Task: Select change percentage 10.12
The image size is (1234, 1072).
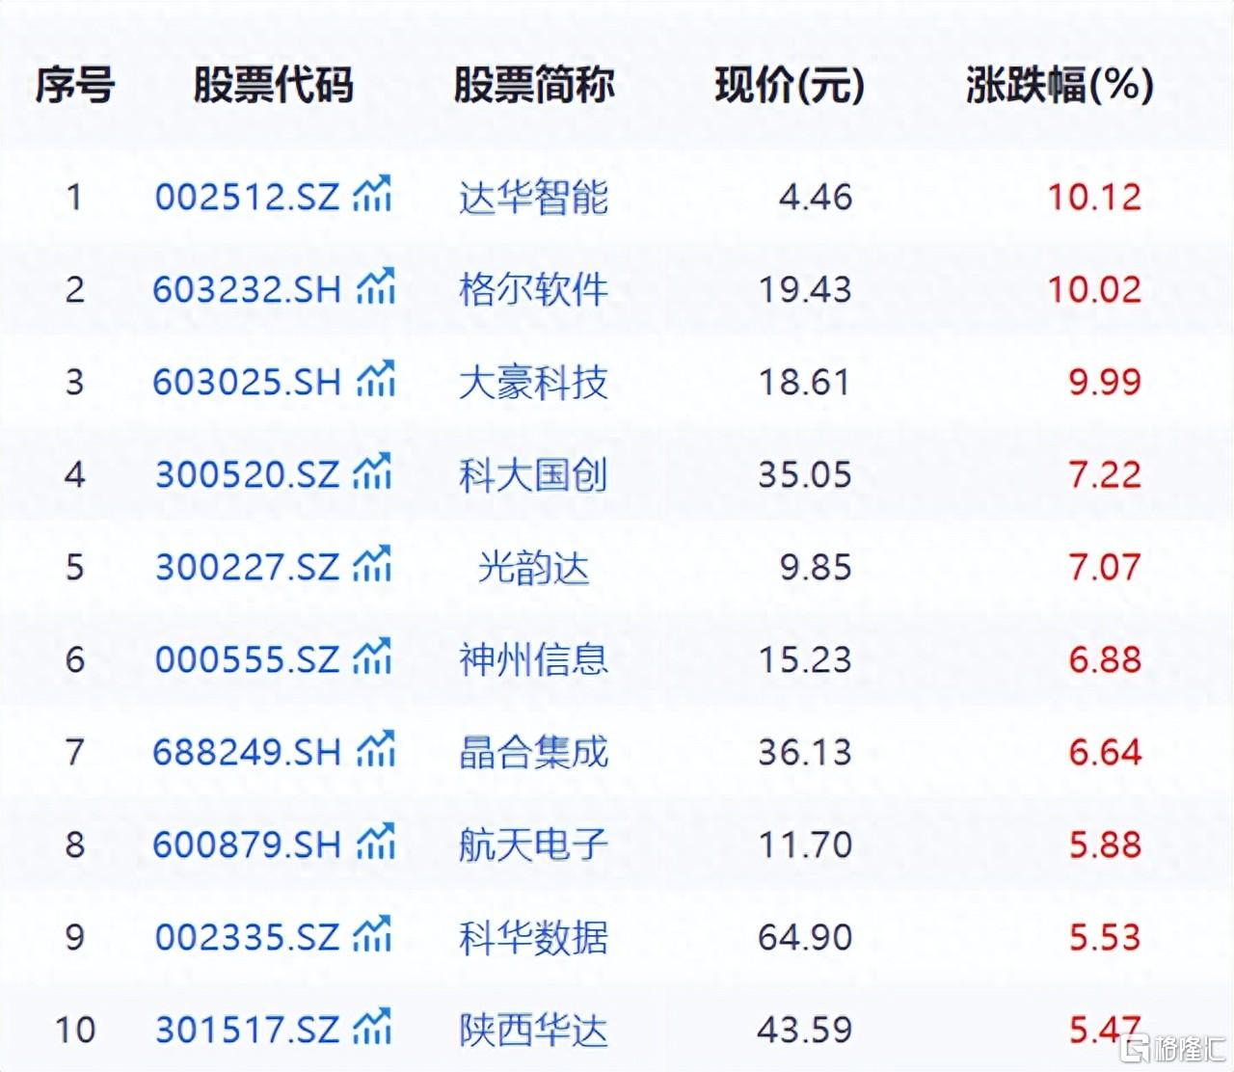Action: coord(1094,198)
